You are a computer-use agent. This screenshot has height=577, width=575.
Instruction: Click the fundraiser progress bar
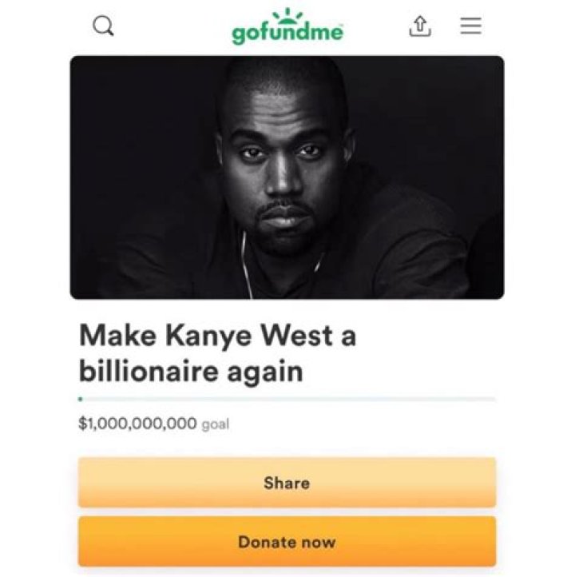point(287,400)
